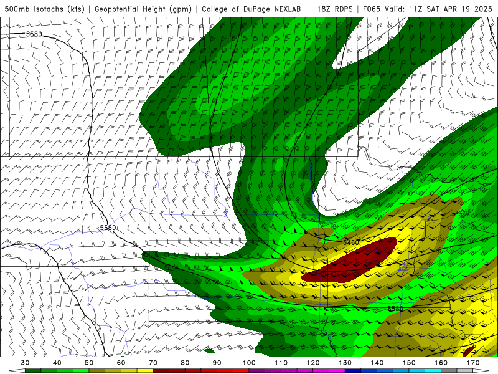498x374 pixels.
Task: Click the 5580 contour label on the map's upper-left contour
Action: [x=34, y=34]
